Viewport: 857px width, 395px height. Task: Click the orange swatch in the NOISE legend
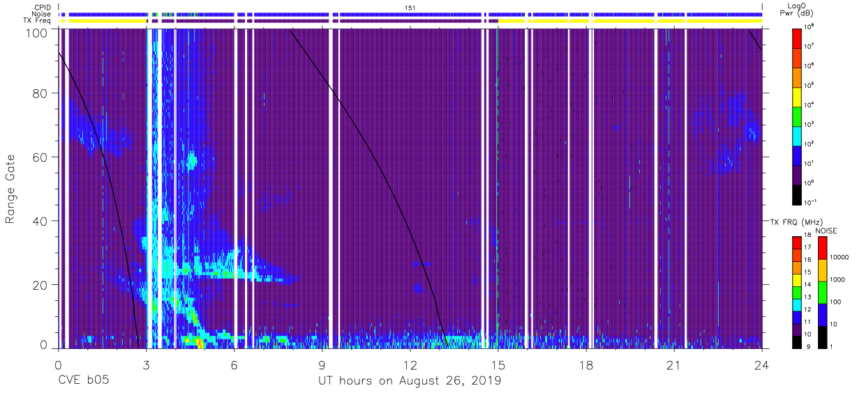(822, 270)
